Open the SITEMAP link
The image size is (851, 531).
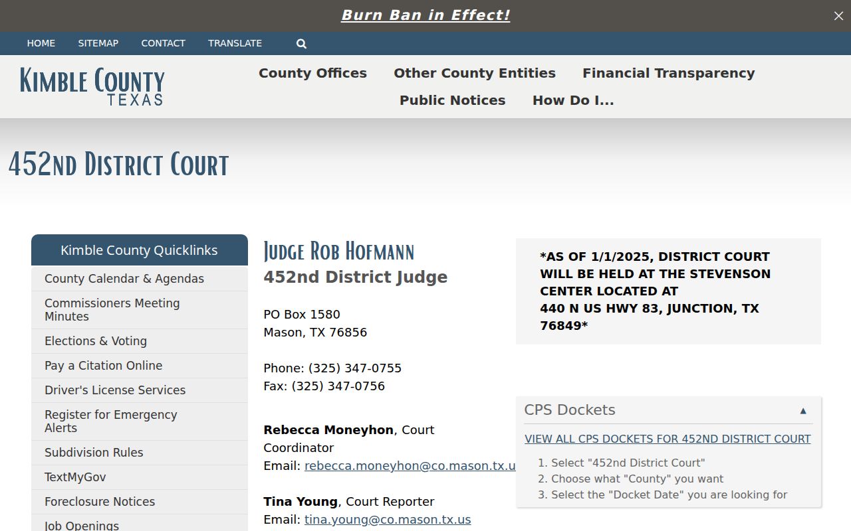coord(98,43)
